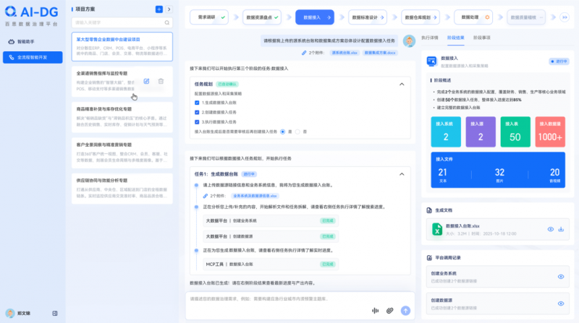The width and height of the screenshot is (579, 323).
Task: Go to the 数据标准设计 stage step
Action: tap(368, 17)
